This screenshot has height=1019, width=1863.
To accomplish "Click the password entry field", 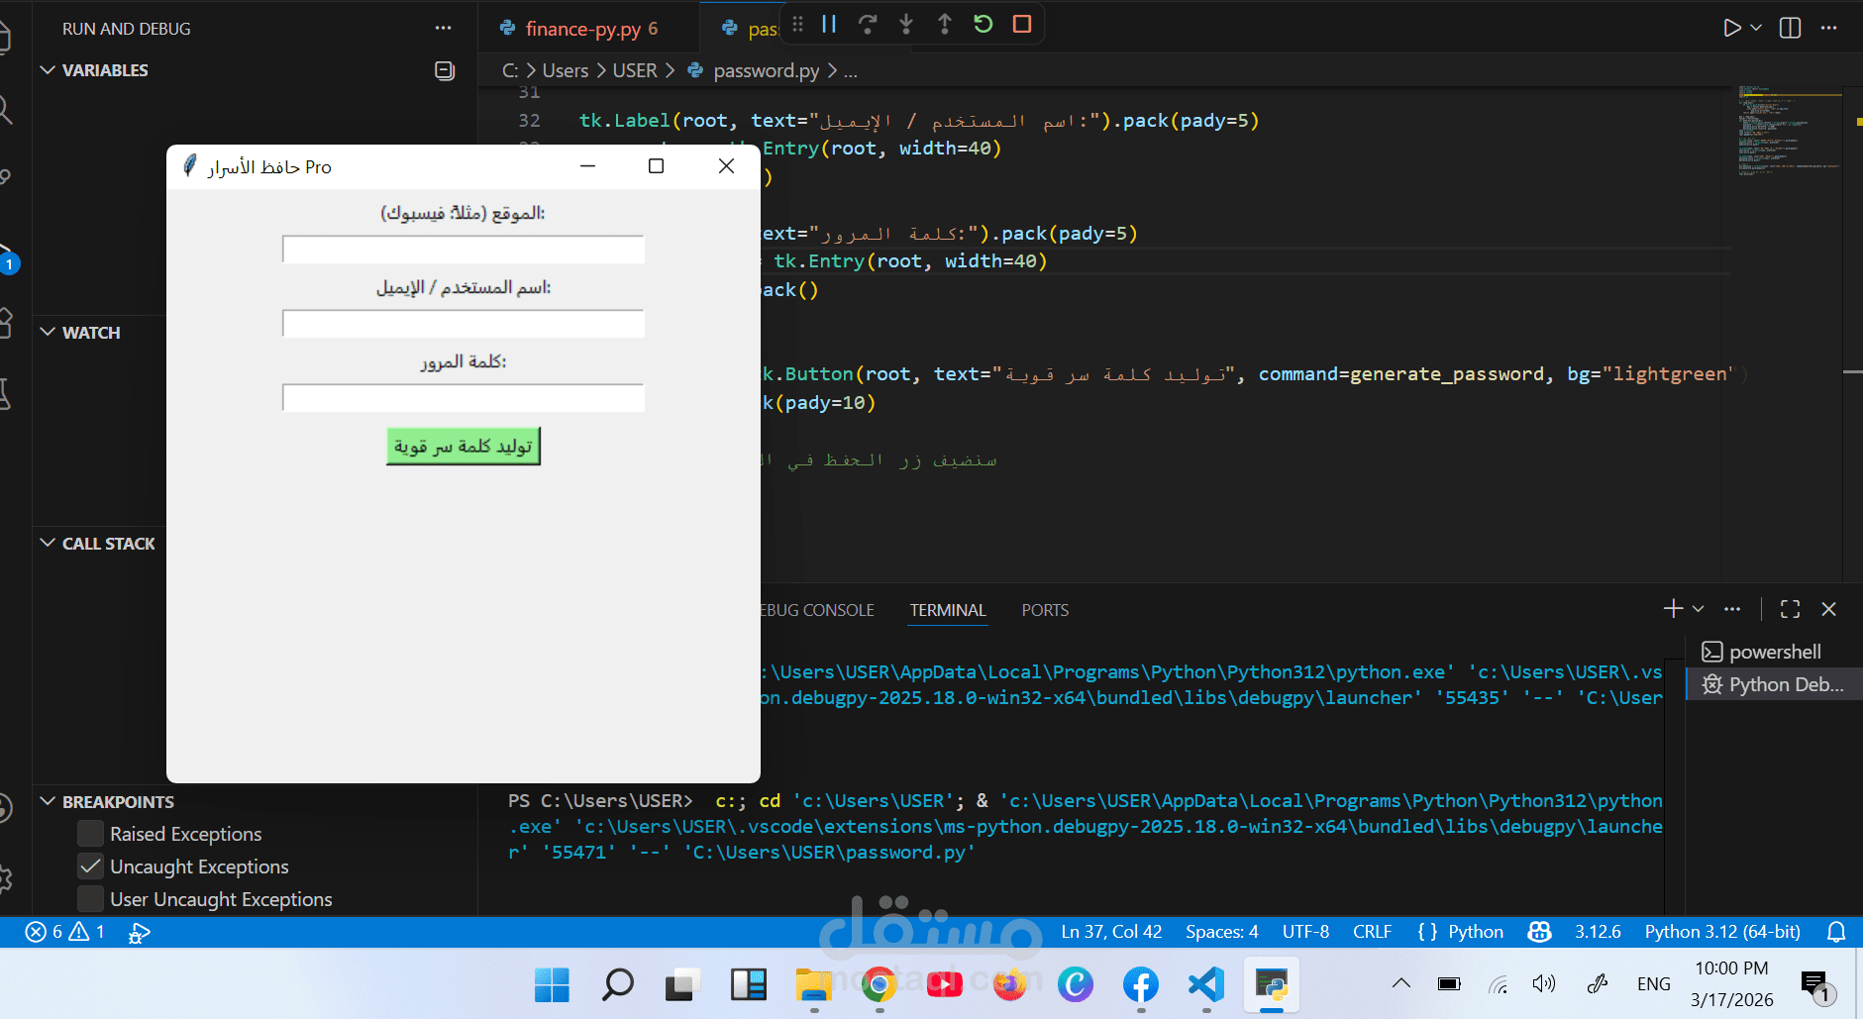I will (464, 398).
